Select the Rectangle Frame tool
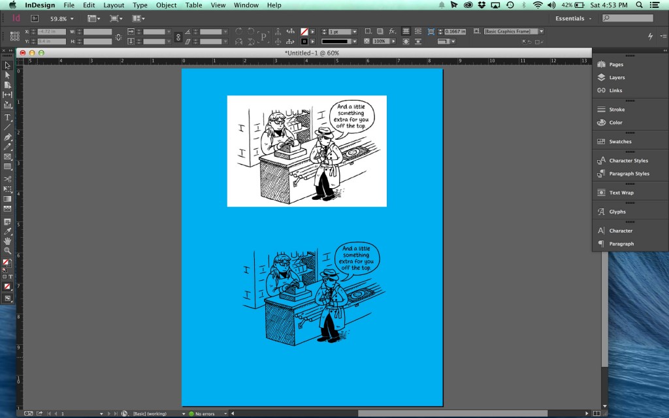 pos(7,157)
